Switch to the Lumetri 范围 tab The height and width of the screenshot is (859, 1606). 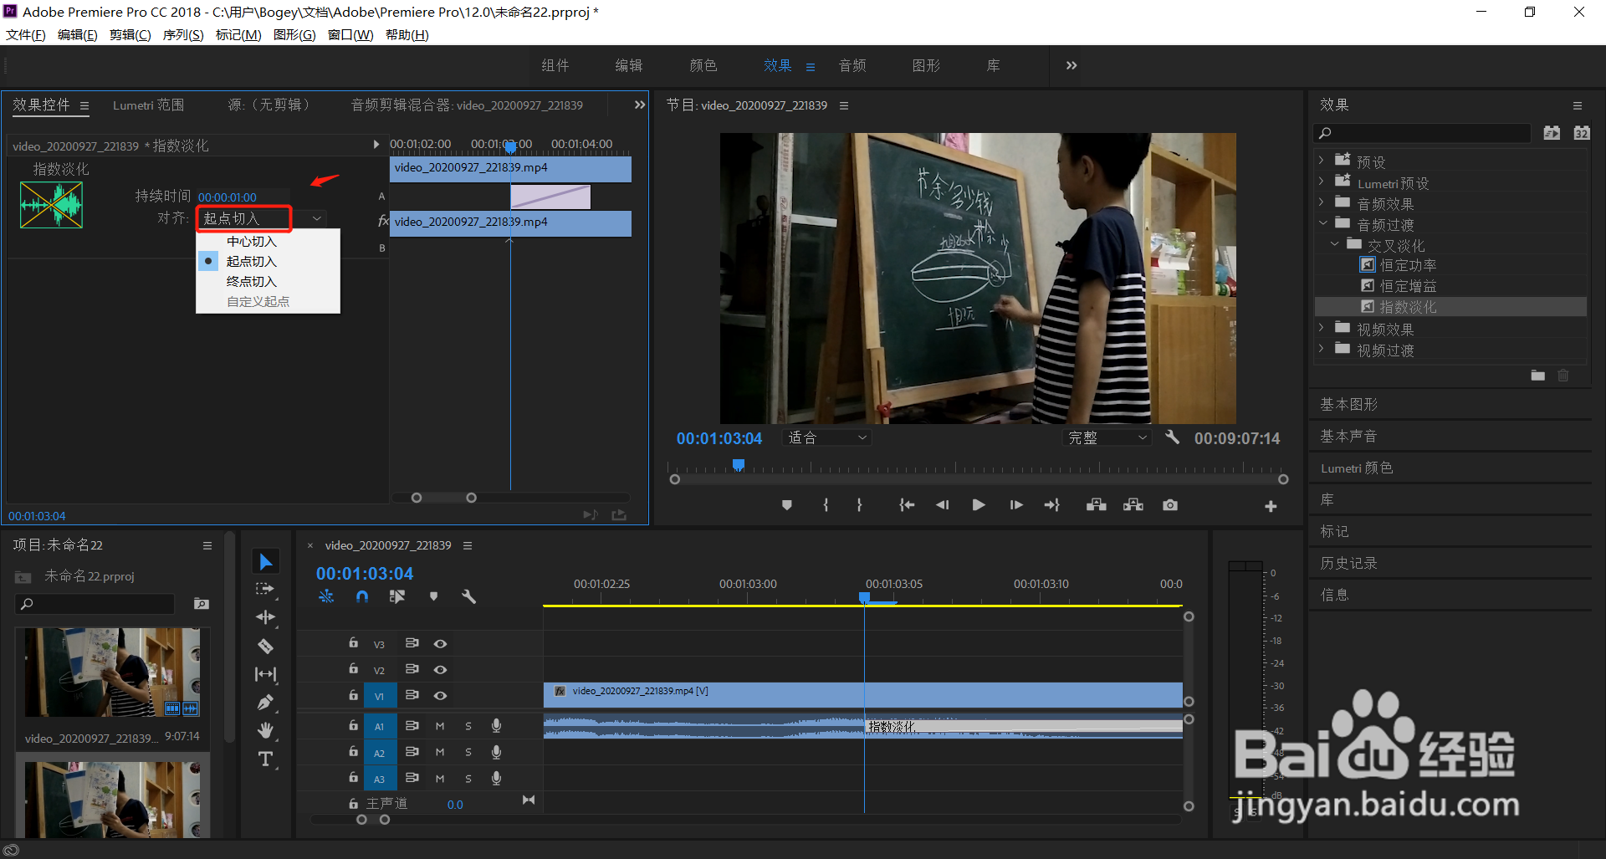tap(148, 105)
